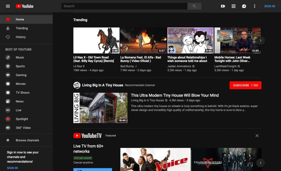Show next trending videos with arrow
This screenshot has width=281, height=171.
pos(260,41)
